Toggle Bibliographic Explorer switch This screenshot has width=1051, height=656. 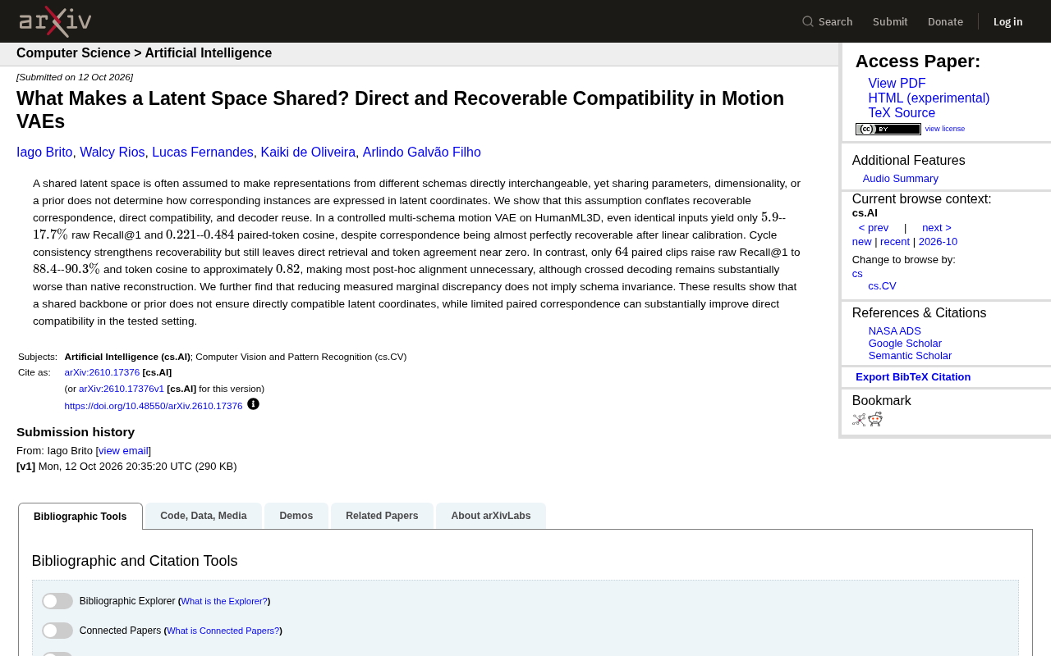point(57,601)
